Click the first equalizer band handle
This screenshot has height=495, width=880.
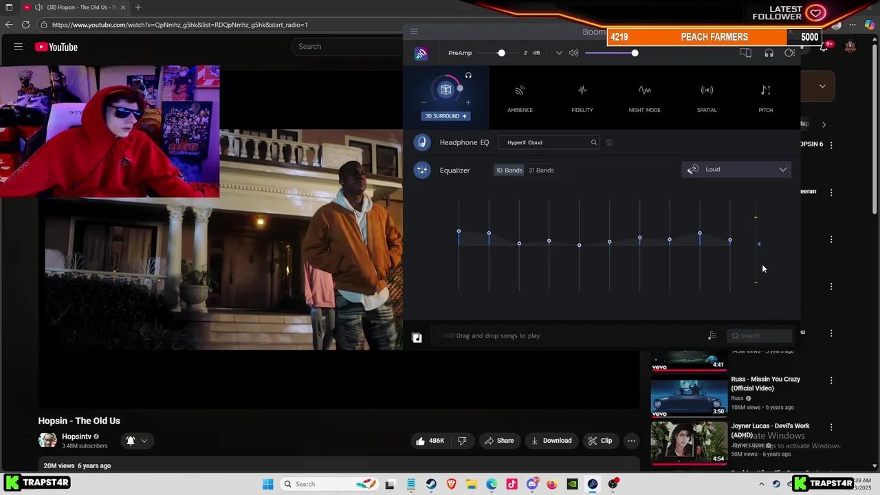(459, 231)
